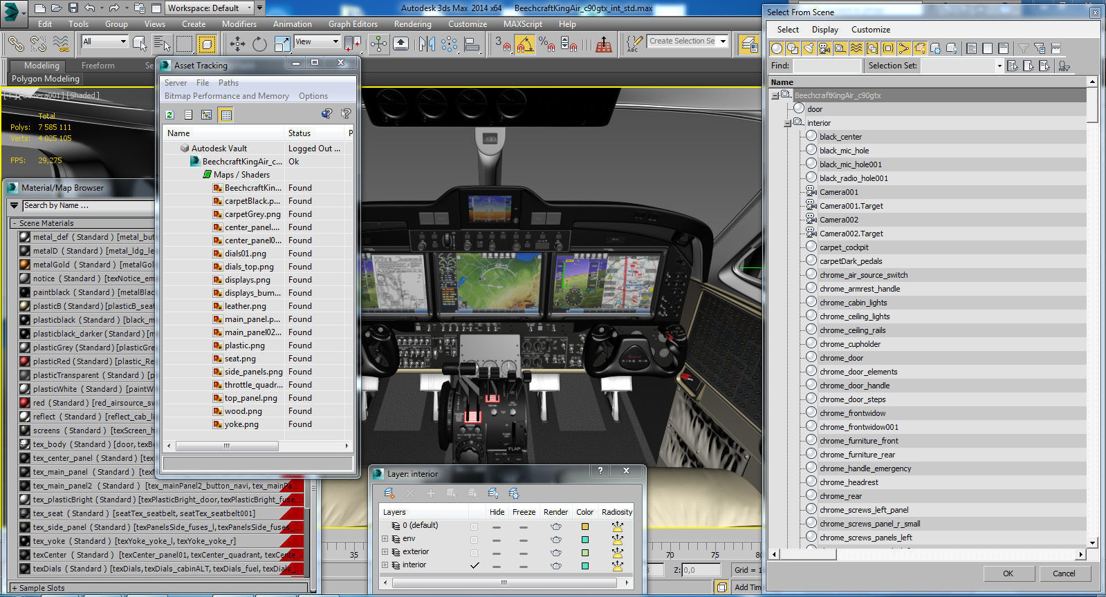This screenshot has height=597, width=1106.
Task: Click the env layer color swatch
Action: point(585,539)
